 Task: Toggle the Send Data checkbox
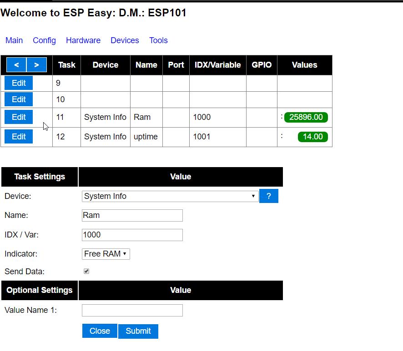86,271
